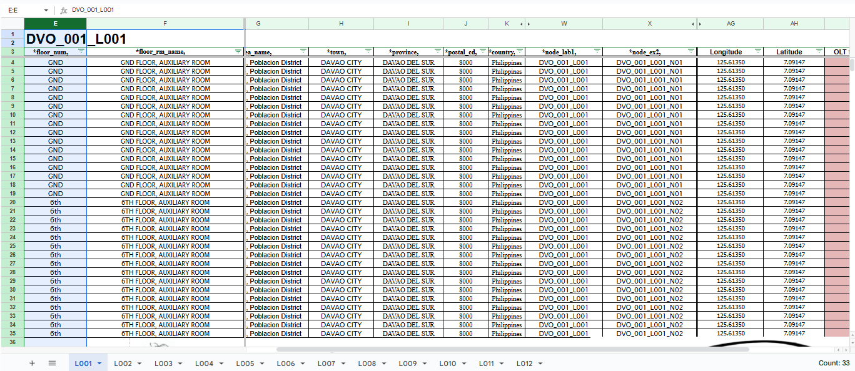
Task: Select column AG header
Action: click(731, 24)
